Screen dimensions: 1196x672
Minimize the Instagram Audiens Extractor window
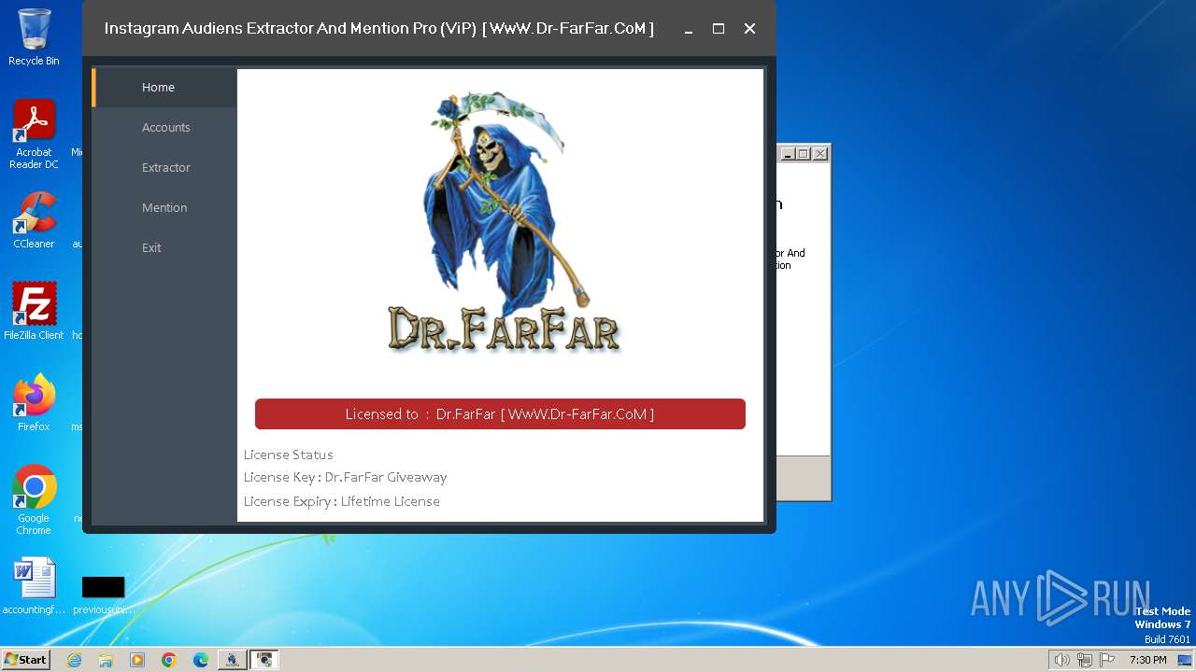pyautogui.click(x=688, y=29)
